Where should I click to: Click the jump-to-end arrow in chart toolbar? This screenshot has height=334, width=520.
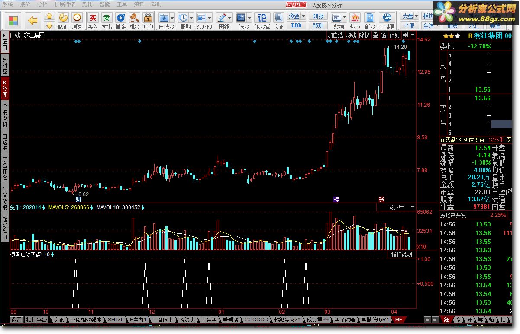click(406, 35)
